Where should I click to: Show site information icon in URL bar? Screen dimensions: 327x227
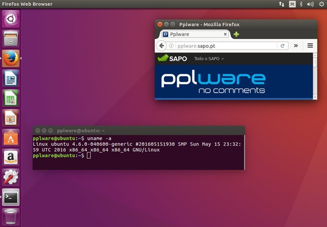click(171, 46)
